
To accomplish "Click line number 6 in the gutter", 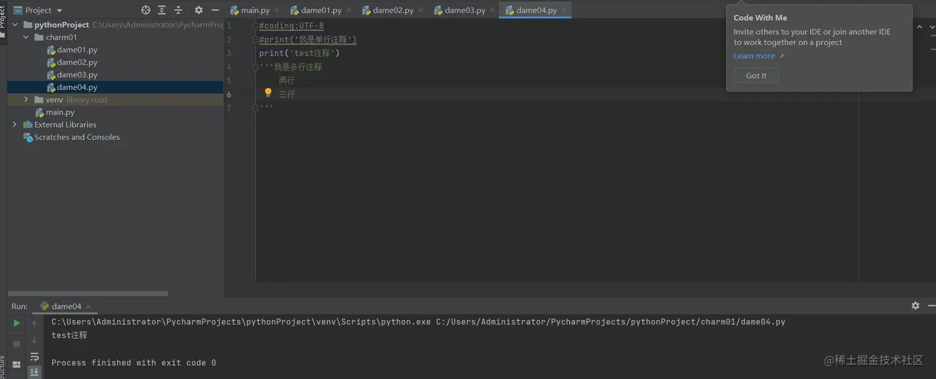I will point(229,94).
